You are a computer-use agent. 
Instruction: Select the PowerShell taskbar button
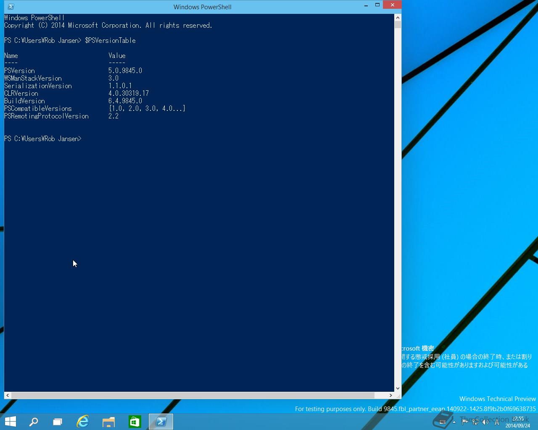[161, 422]
